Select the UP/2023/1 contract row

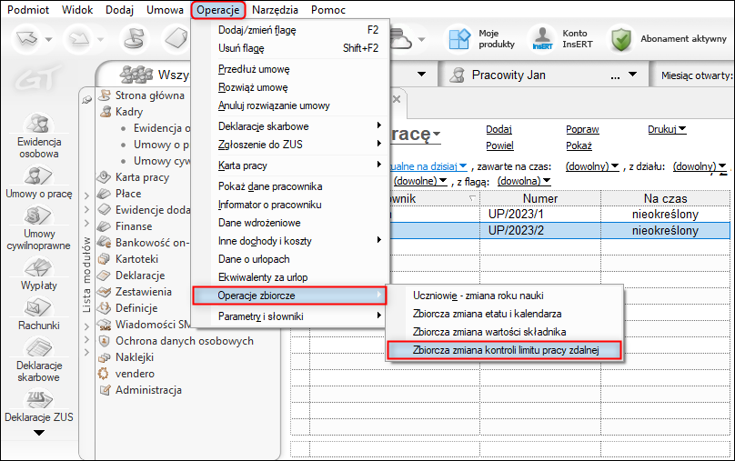tap(560, 214)
